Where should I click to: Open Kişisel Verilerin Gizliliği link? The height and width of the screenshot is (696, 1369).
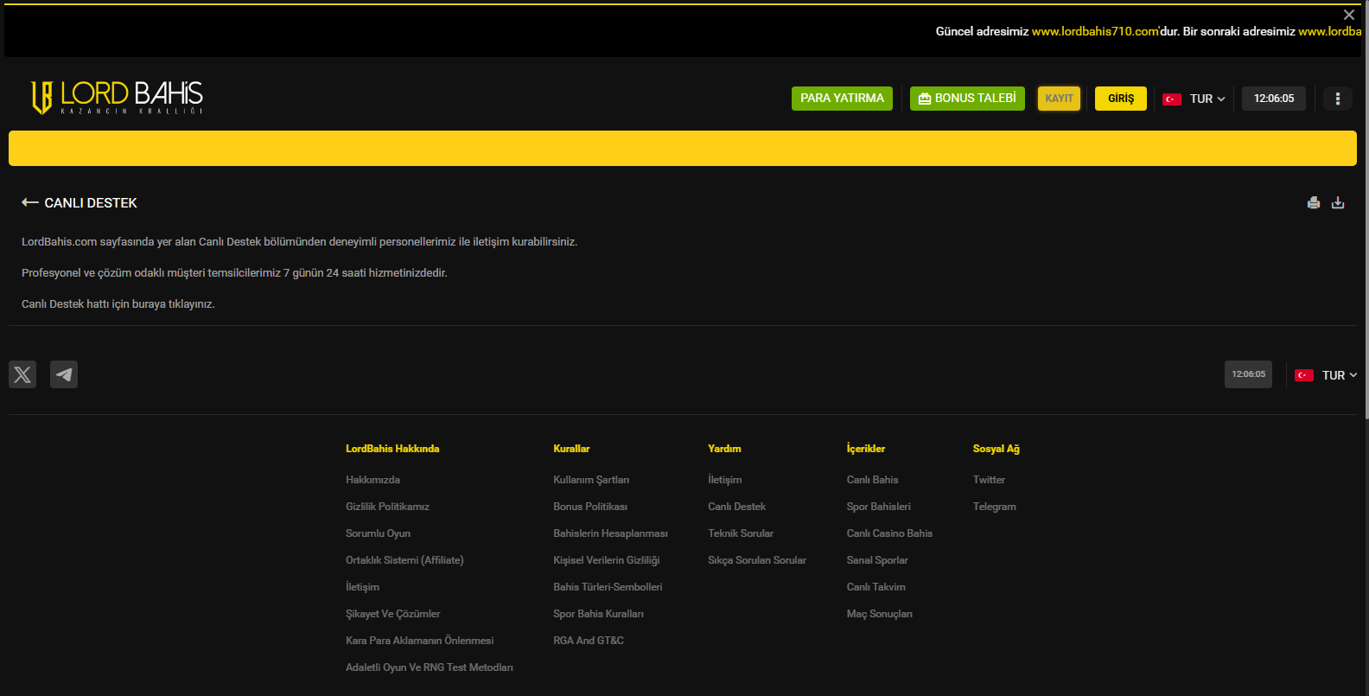pyautogui.click(x=607, y=560)
